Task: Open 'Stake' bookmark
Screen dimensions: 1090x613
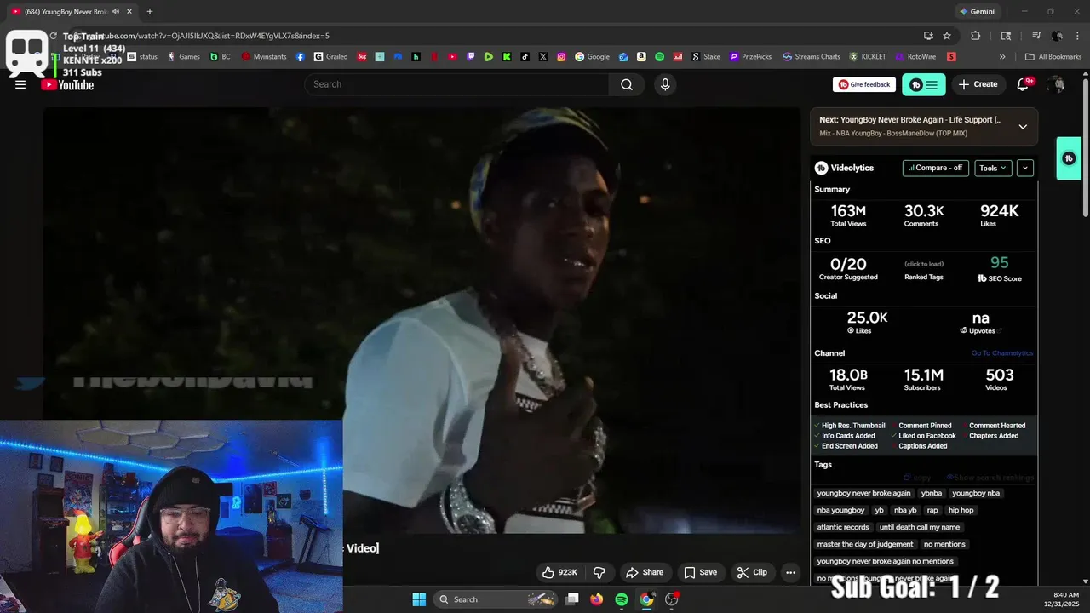Action: tap(705, 57)
